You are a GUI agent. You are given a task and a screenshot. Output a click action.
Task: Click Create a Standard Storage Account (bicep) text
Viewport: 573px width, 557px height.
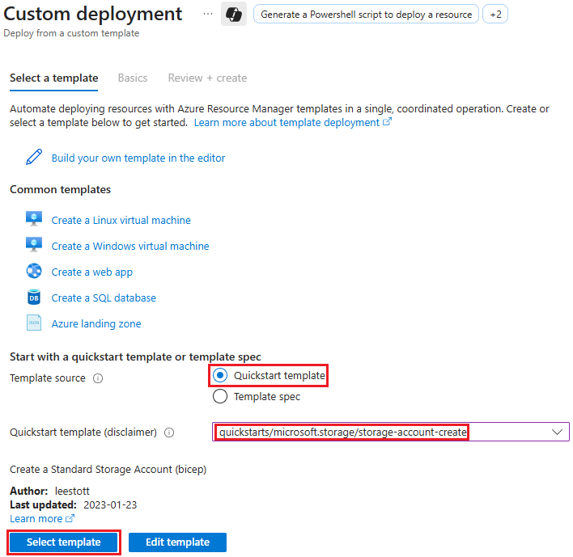pos(108,469)
